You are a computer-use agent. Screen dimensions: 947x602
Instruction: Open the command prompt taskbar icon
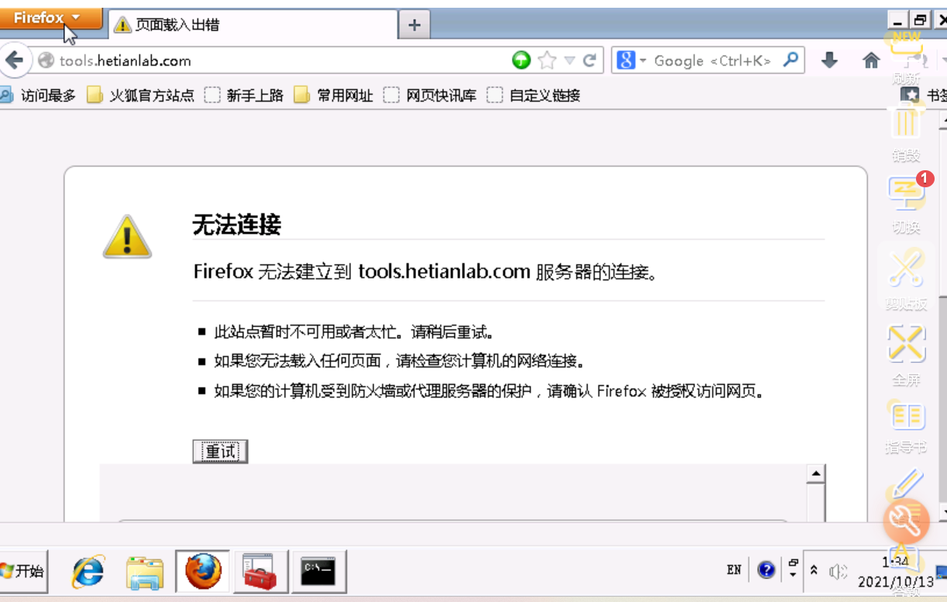[319, 572]
